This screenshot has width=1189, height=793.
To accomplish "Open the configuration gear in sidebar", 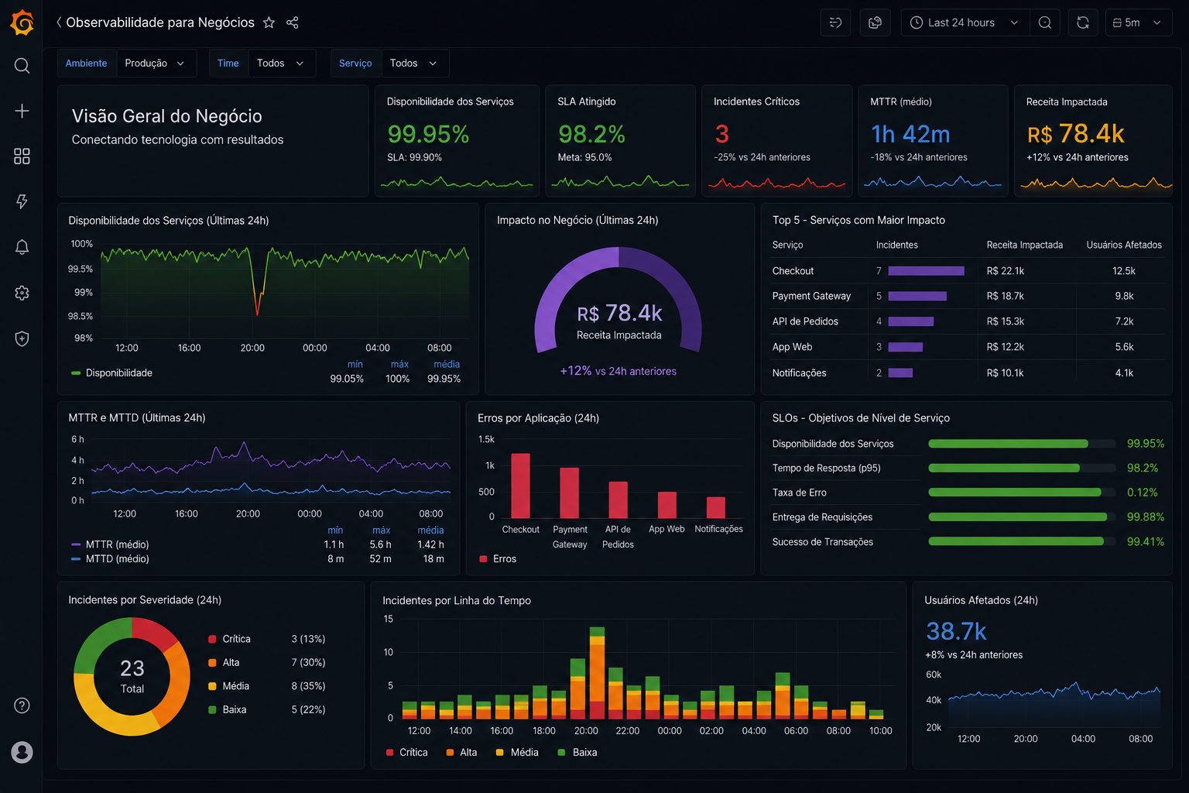I will coord(22,293).
